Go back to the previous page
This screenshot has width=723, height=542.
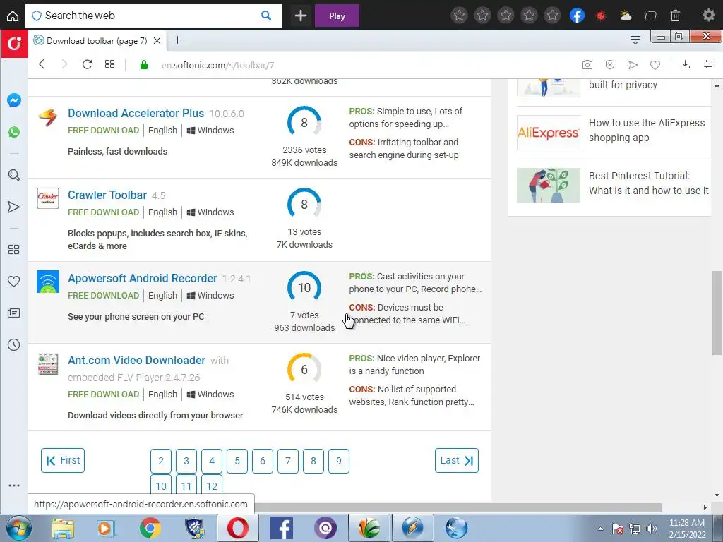tap(42, 64)
